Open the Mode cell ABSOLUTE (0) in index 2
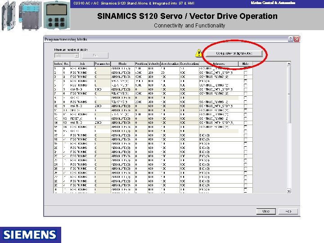324x243 pixels. pyautogui.click(x=123, y=73)
